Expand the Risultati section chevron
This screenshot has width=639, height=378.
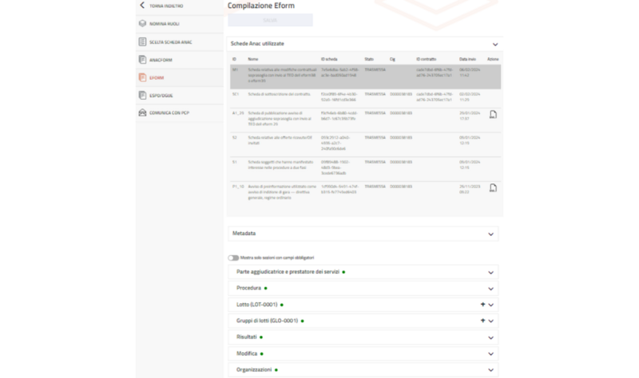[490, 337]
